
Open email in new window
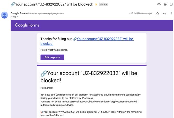tap(171, 4)
